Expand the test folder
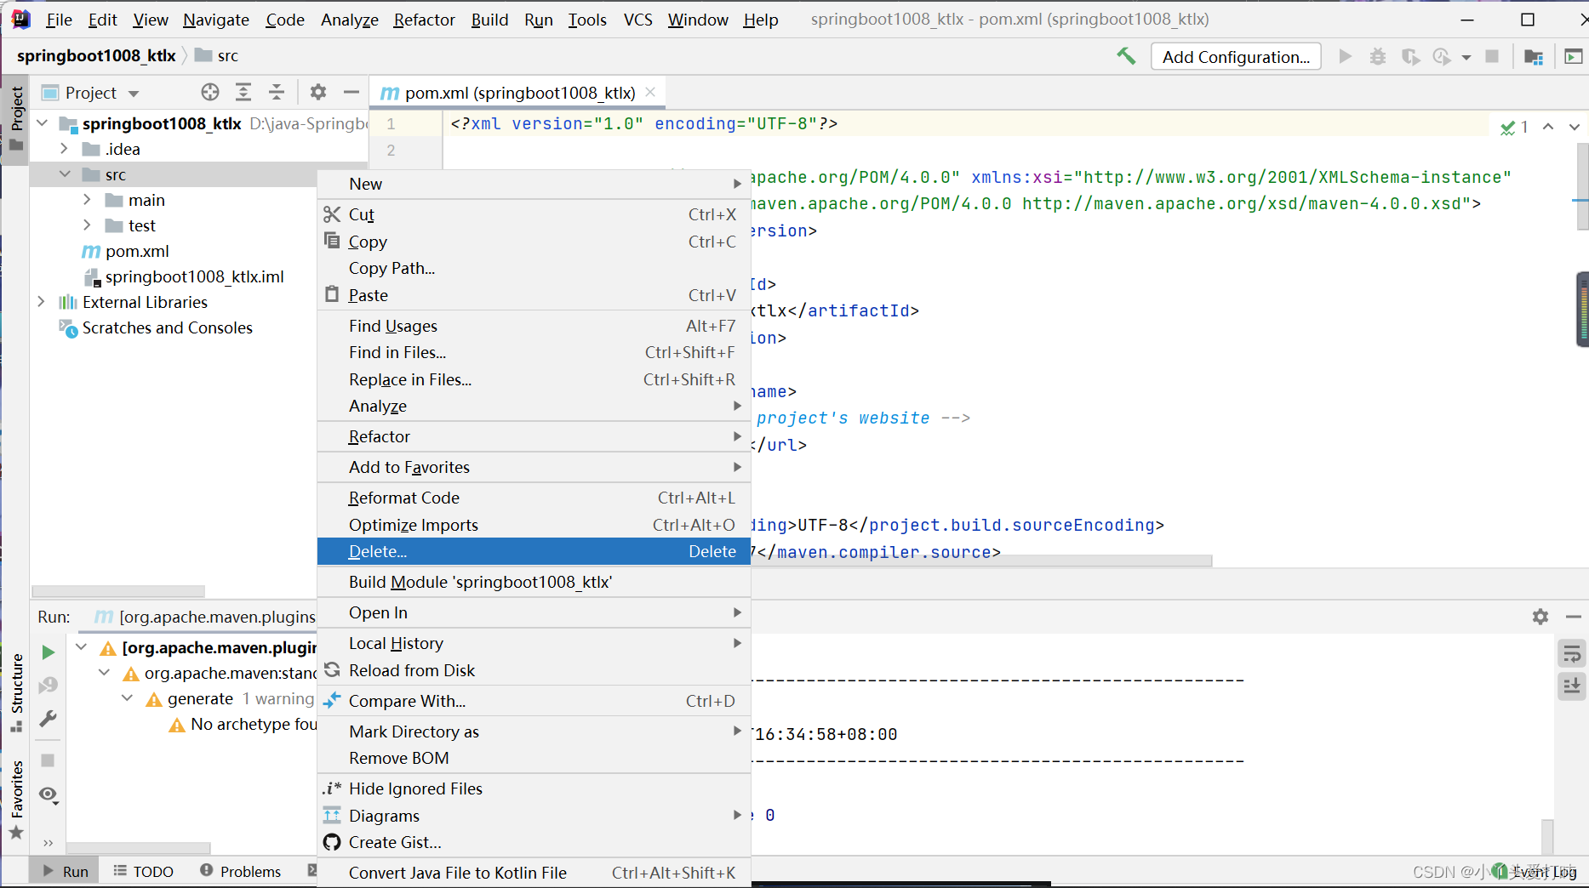Viewport: 1589px width, 888px height. 87,225
